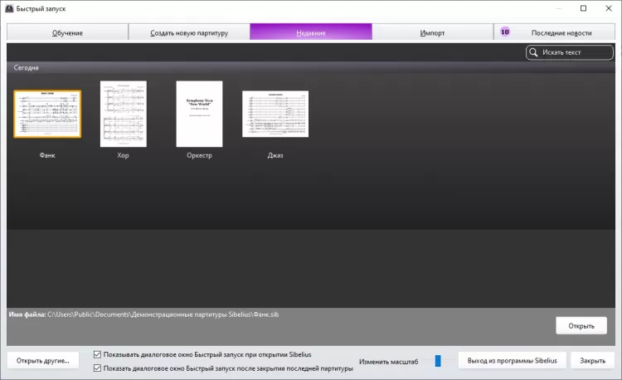Select the Хор score thumbnail
Viewport: 622px width, 380px height.
point(123,114)
